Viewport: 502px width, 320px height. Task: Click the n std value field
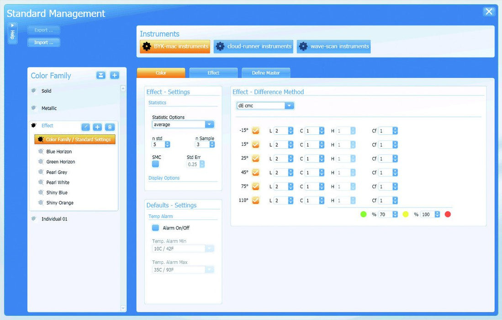(x=158, y=144)
